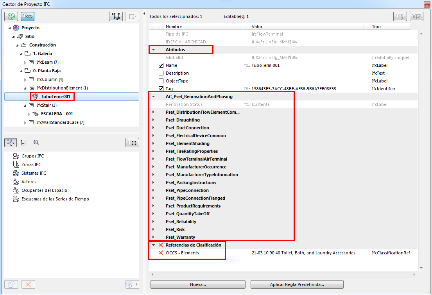Click the property filter section icon

pyautogui.click(x=400, y=16)
